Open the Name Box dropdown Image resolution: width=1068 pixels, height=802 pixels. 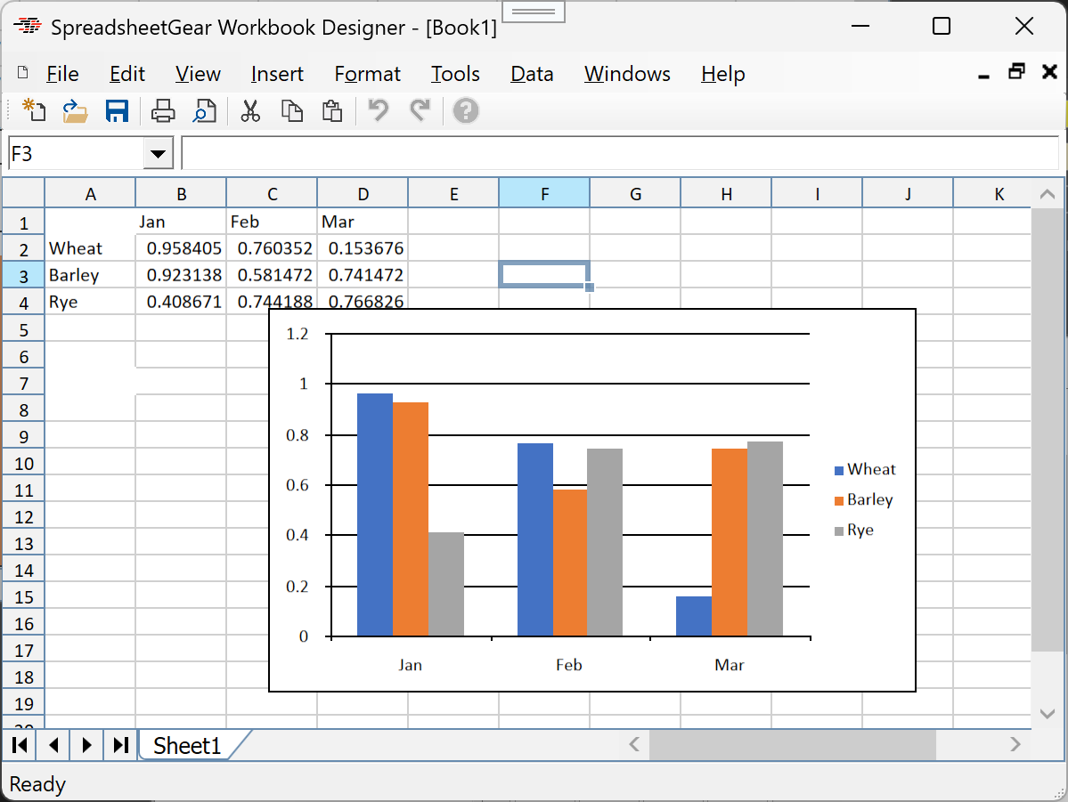(158, 153)
